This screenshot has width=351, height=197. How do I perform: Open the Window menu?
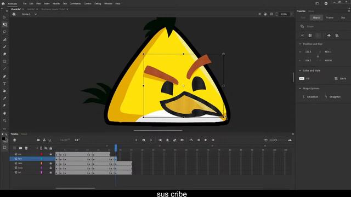click(x=108, y=4)
